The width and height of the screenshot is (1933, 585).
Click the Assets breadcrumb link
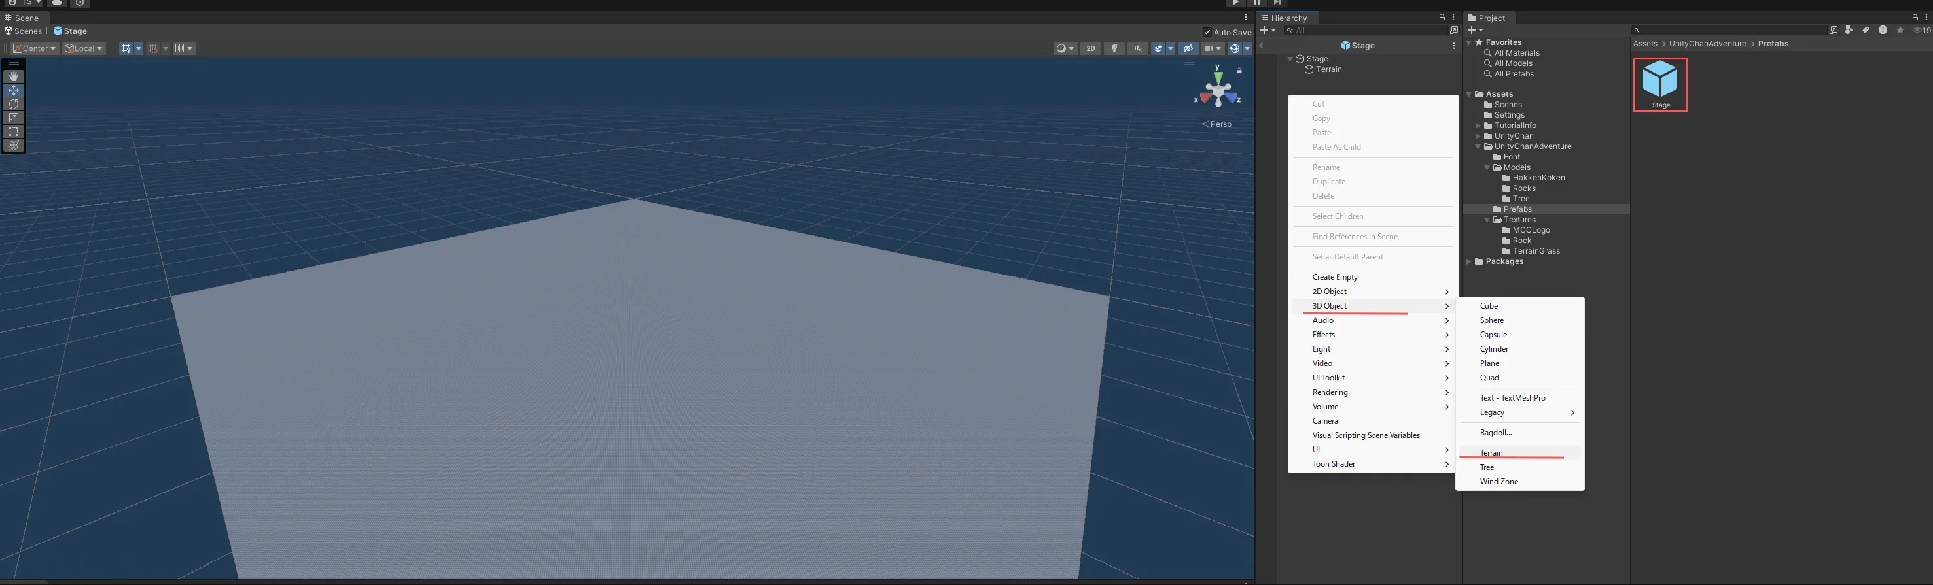coord(1645,44)
